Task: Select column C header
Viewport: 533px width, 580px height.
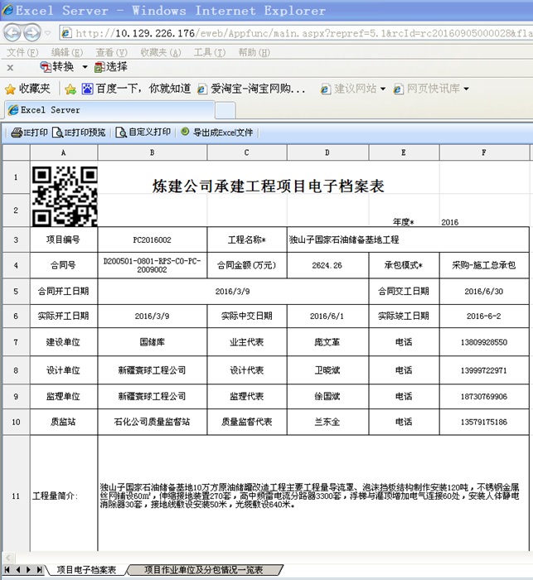Action: (247, 152)
